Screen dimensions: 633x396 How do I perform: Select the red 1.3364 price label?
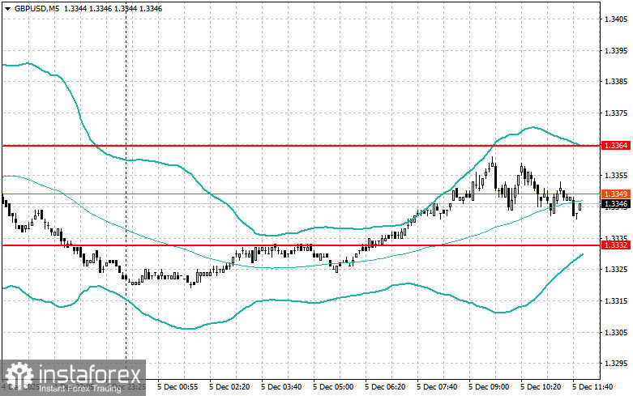click(616, 146)
